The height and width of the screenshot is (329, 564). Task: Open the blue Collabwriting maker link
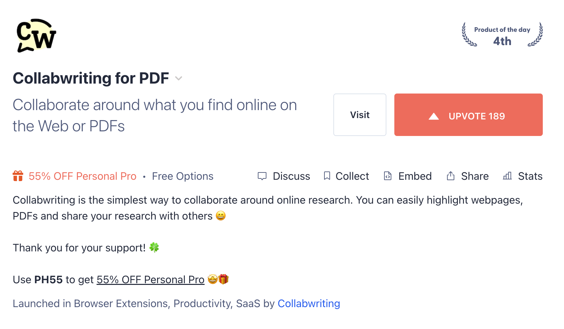pos(309,303)
